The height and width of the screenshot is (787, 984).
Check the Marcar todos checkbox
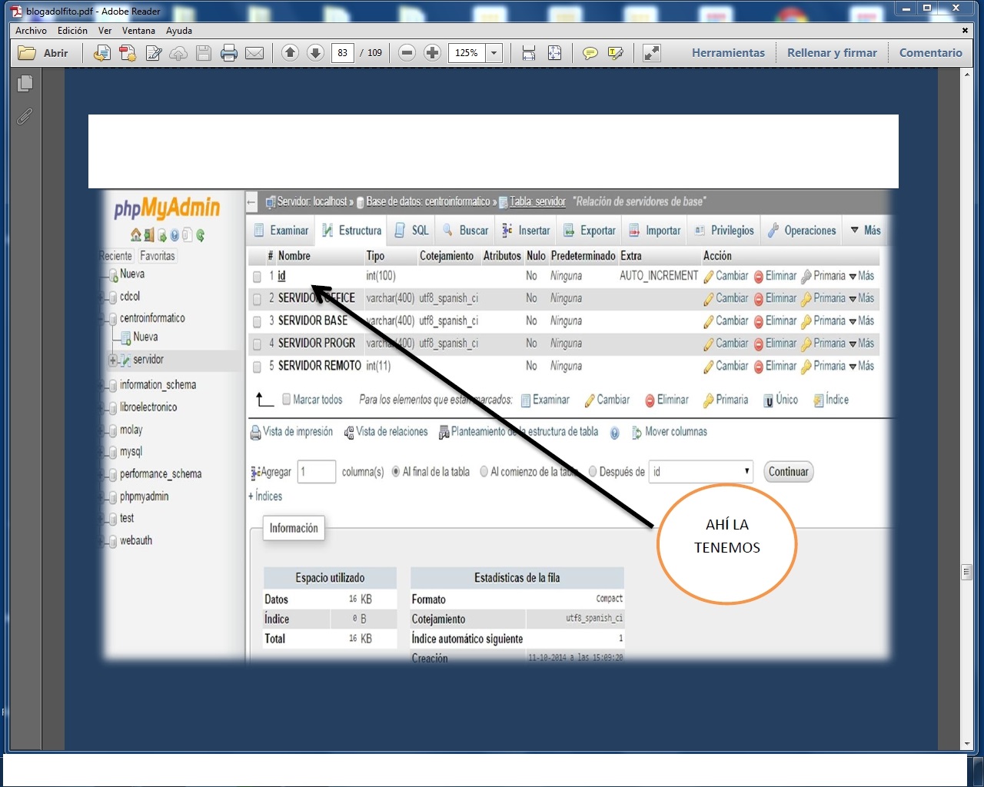(x=287, y=400)
